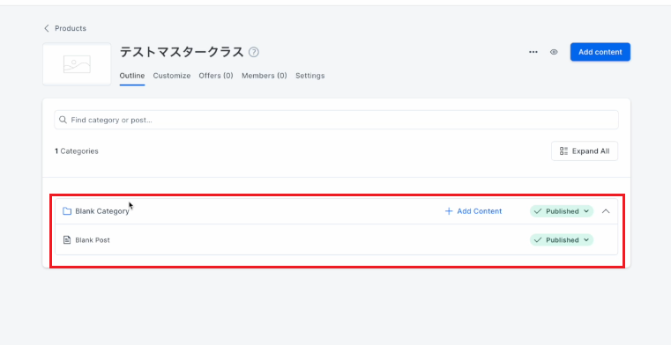Click the Find category or post field
Viewport: 671px width, 345px height.
click(x=336, y=120)
